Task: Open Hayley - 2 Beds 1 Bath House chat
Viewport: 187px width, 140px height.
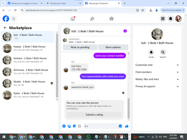Action: [28, 48]
